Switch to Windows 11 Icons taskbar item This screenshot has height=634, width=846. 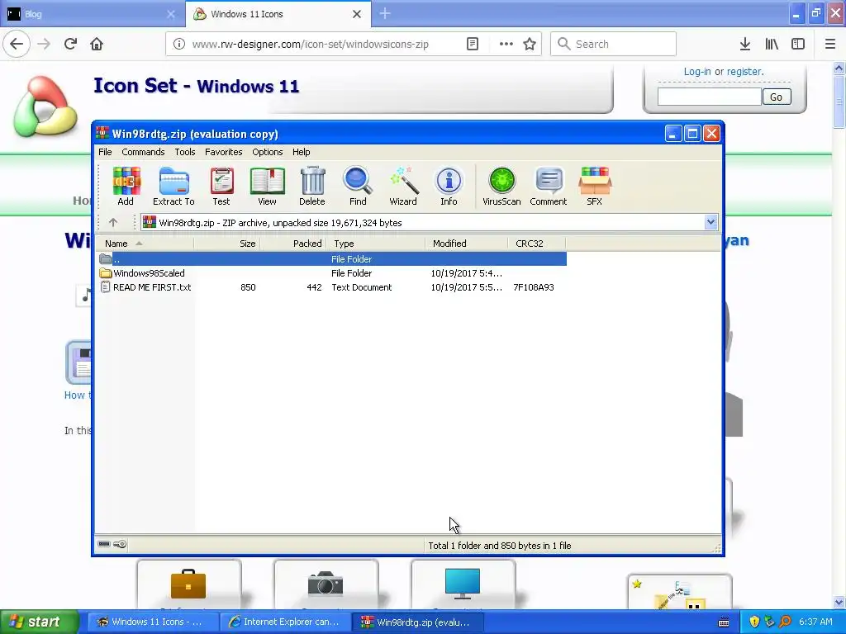tap(152, 622)
